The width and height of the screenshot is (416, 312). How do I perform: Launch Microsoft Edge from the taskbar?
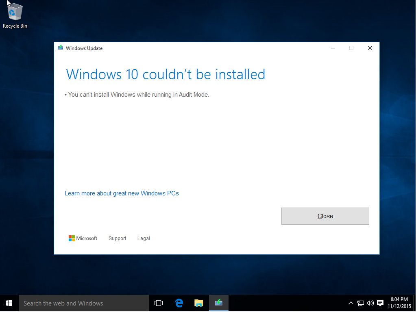pos(179,303)
